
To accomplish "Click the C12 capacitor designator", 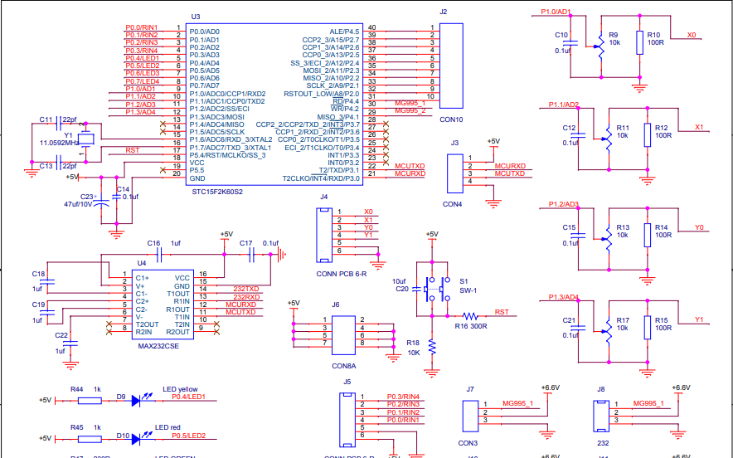I will [x=569, y=128].
